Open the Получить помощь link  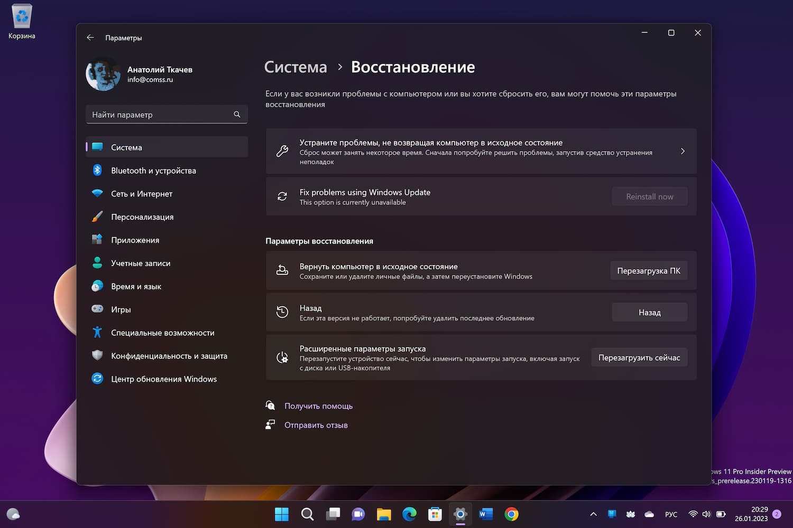click(318, 406)
